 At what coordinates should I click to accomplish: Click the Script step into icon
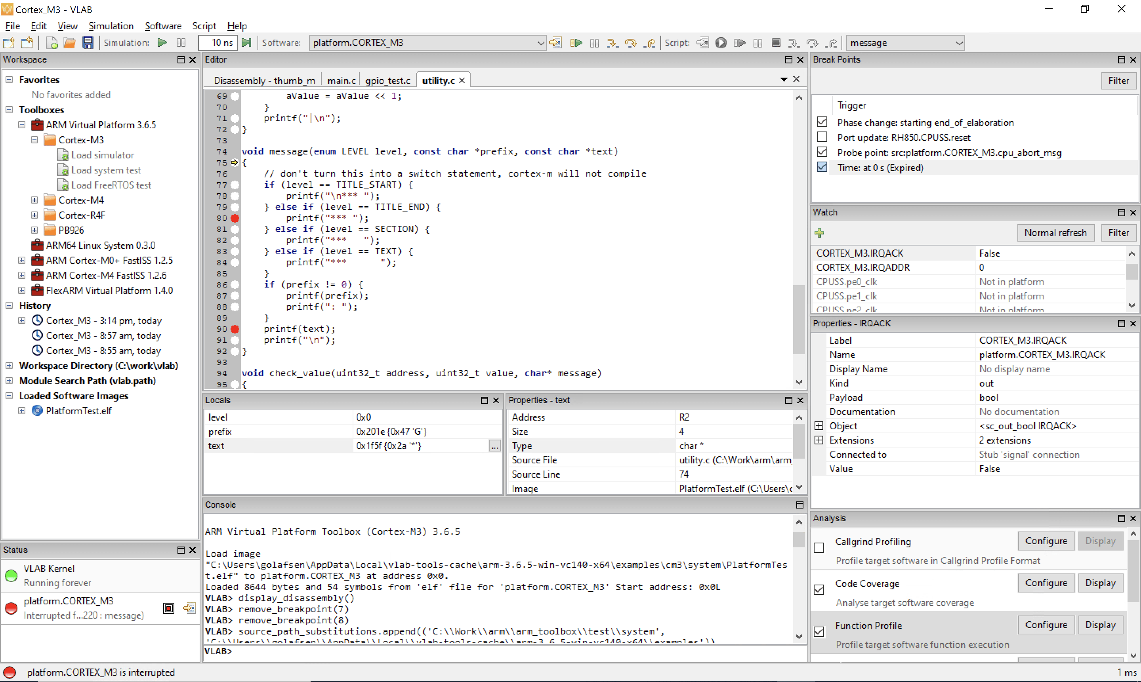794,43
